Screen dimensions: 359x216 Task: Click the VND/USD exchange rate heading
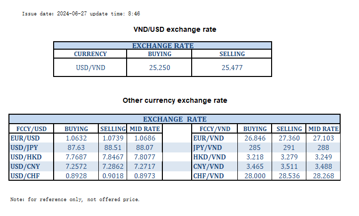[x=175, y=29]
